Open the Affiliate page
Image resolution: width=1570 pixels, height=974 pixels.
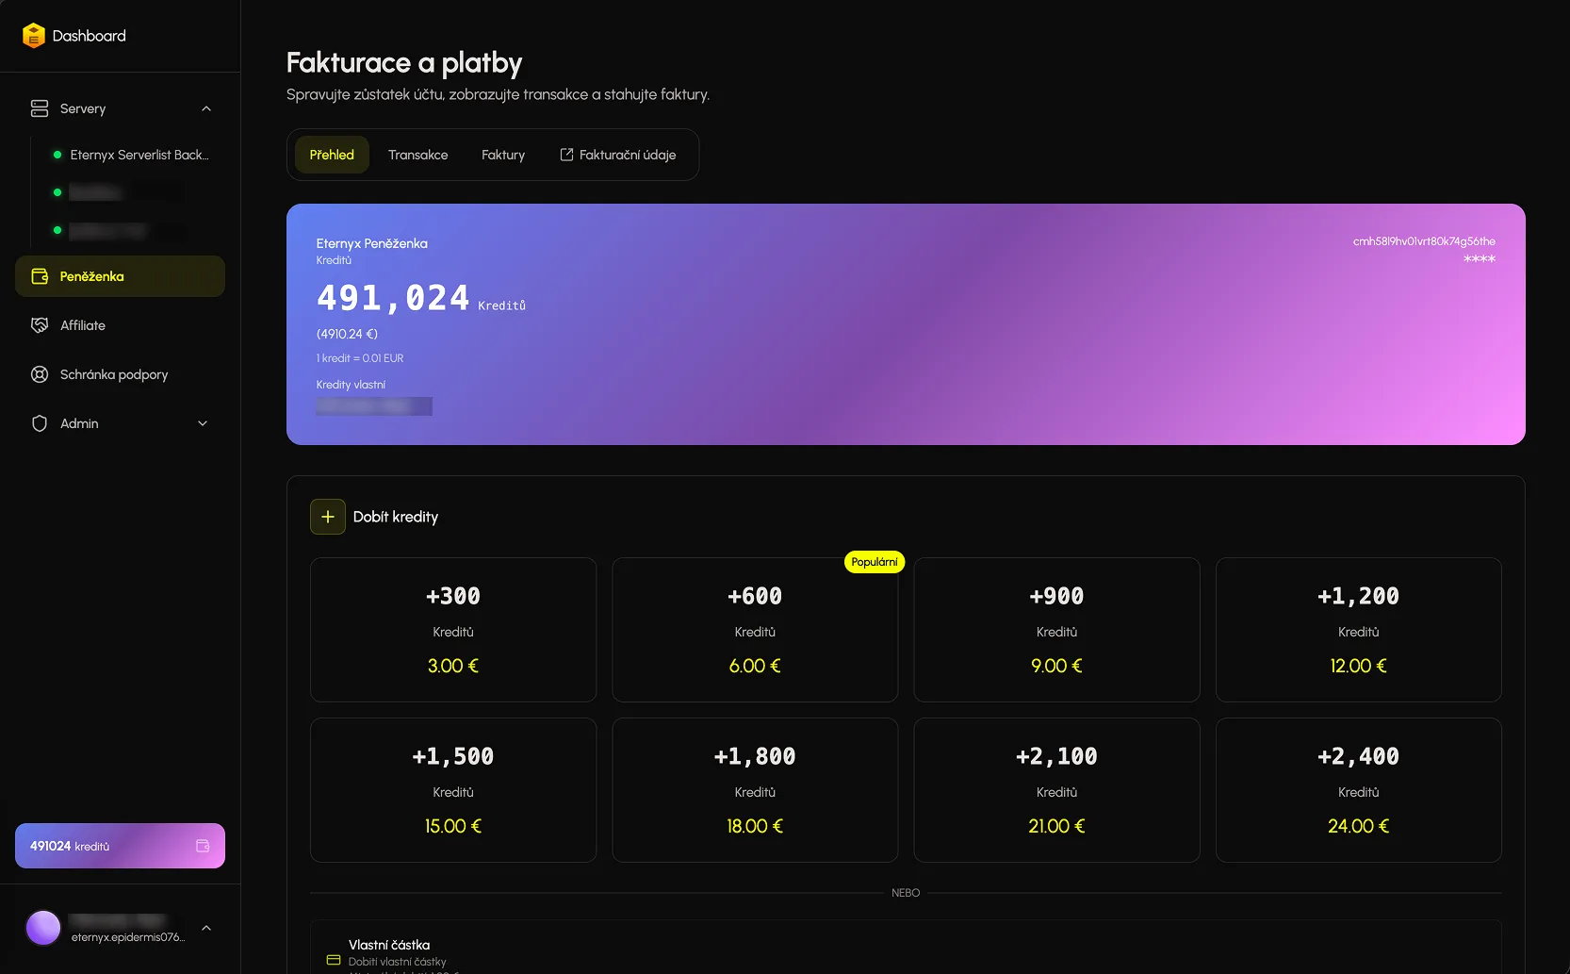click(120, 325)
